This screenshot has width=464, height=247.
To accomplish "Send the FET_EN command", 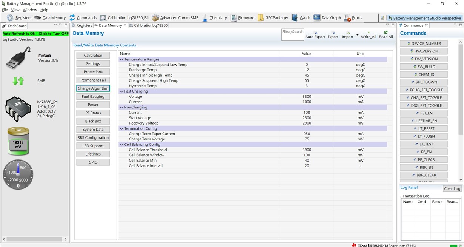I will 424,113.
